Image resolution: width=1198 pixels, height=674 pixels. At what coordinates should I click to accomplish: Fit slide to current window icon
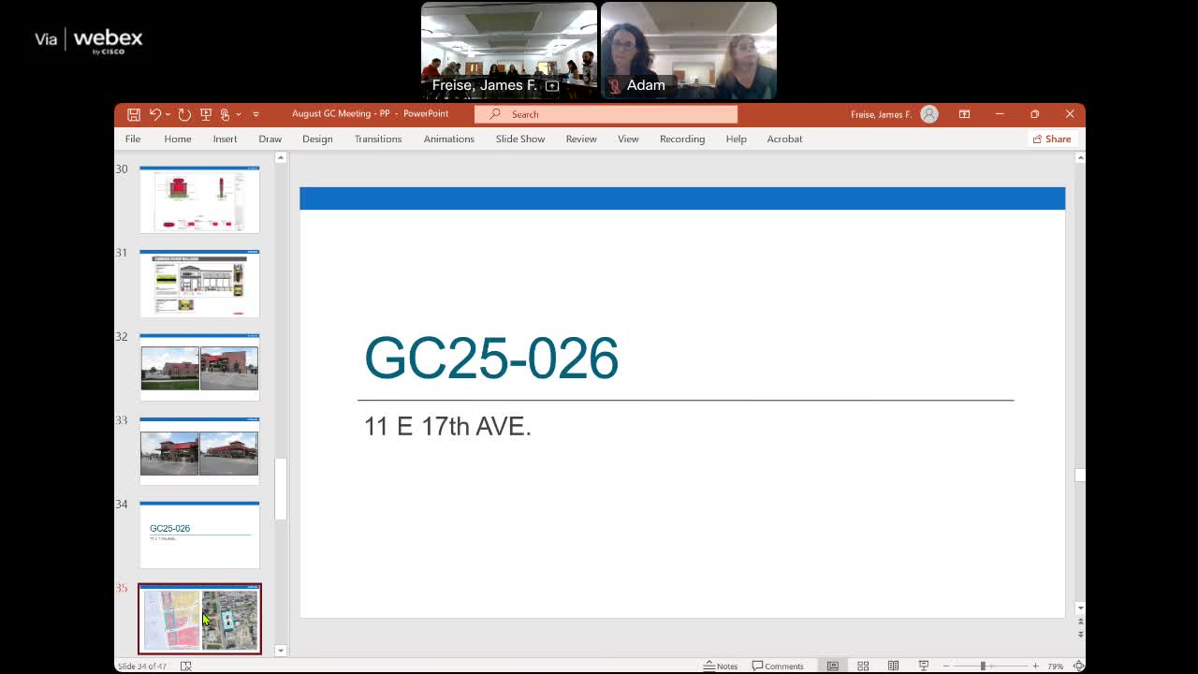point(1078,666)
